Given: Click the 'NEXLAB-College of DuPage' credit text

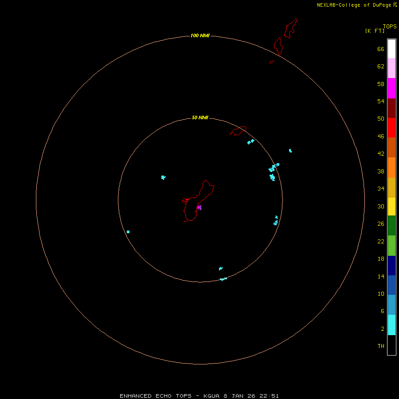Looking at the screenshot, I should 354,5.
